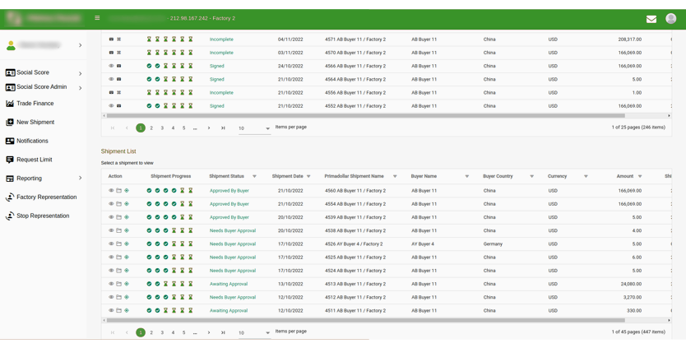Click the Trade Finance sidebar icon

(x=10, y=104)
